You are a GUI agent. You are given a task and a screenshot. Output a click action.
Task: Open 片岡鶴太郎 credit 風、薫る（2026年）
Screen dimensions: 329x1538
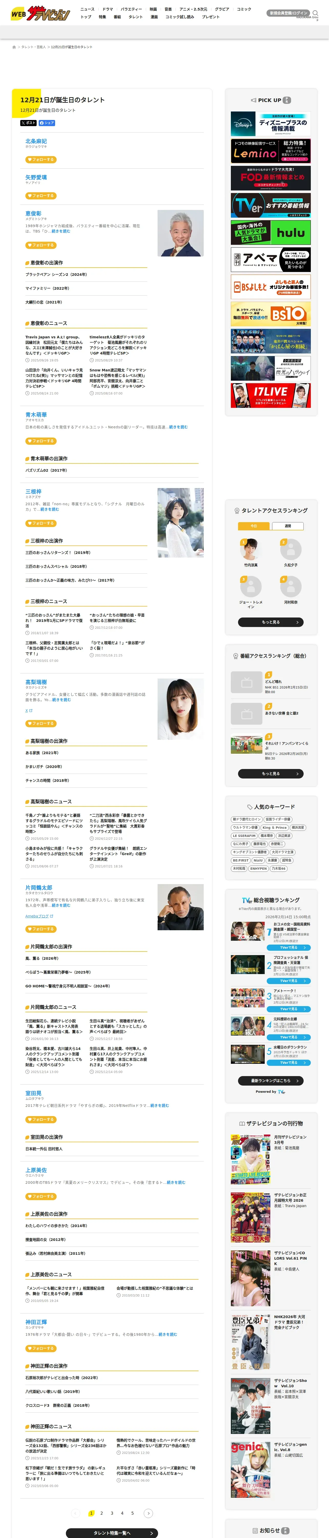click(42, 958)
